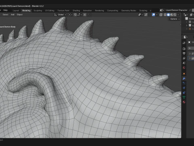Open the outliner editor type dropdown

coord(186,15)
